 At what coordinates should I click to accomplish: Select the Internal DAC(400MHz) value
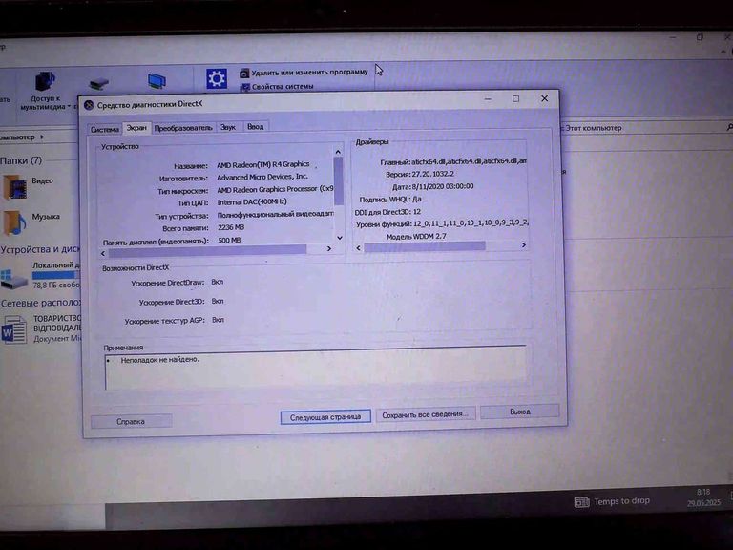pyautogui.click(x=252, y=202)
